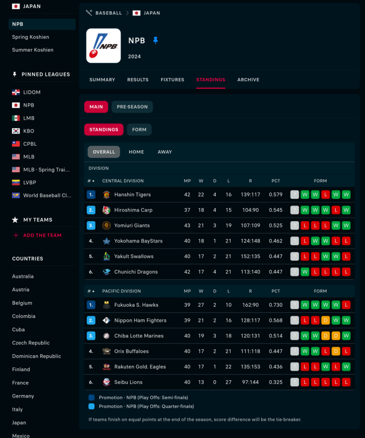Open MLB - Spring Training pinned league
The width and height of the screenshot is (365, 438).
46,170
